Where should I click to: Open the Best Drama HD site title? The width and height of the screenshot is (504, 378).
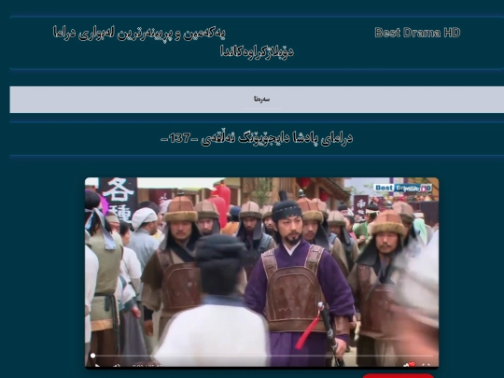coord(417,33)
